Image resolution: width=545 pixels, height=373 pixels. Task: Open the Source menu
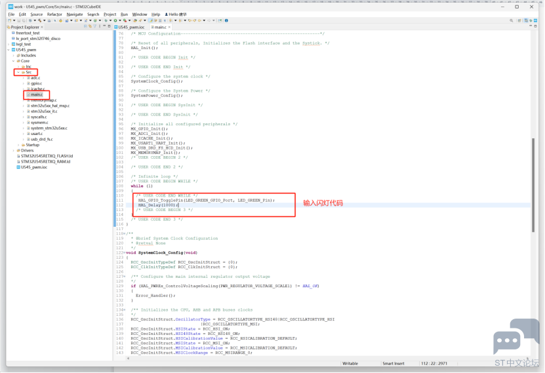pos(36,14)
